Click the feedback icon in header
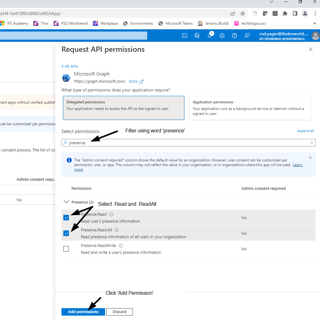Screen dimensions: 320x320 coord(247,36)
